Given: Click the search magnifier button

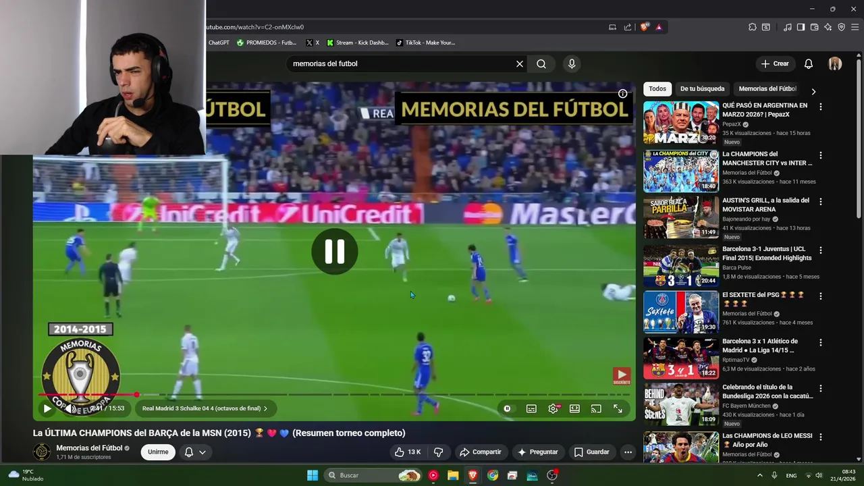Looking at the screenshot, I should (541, 63).
